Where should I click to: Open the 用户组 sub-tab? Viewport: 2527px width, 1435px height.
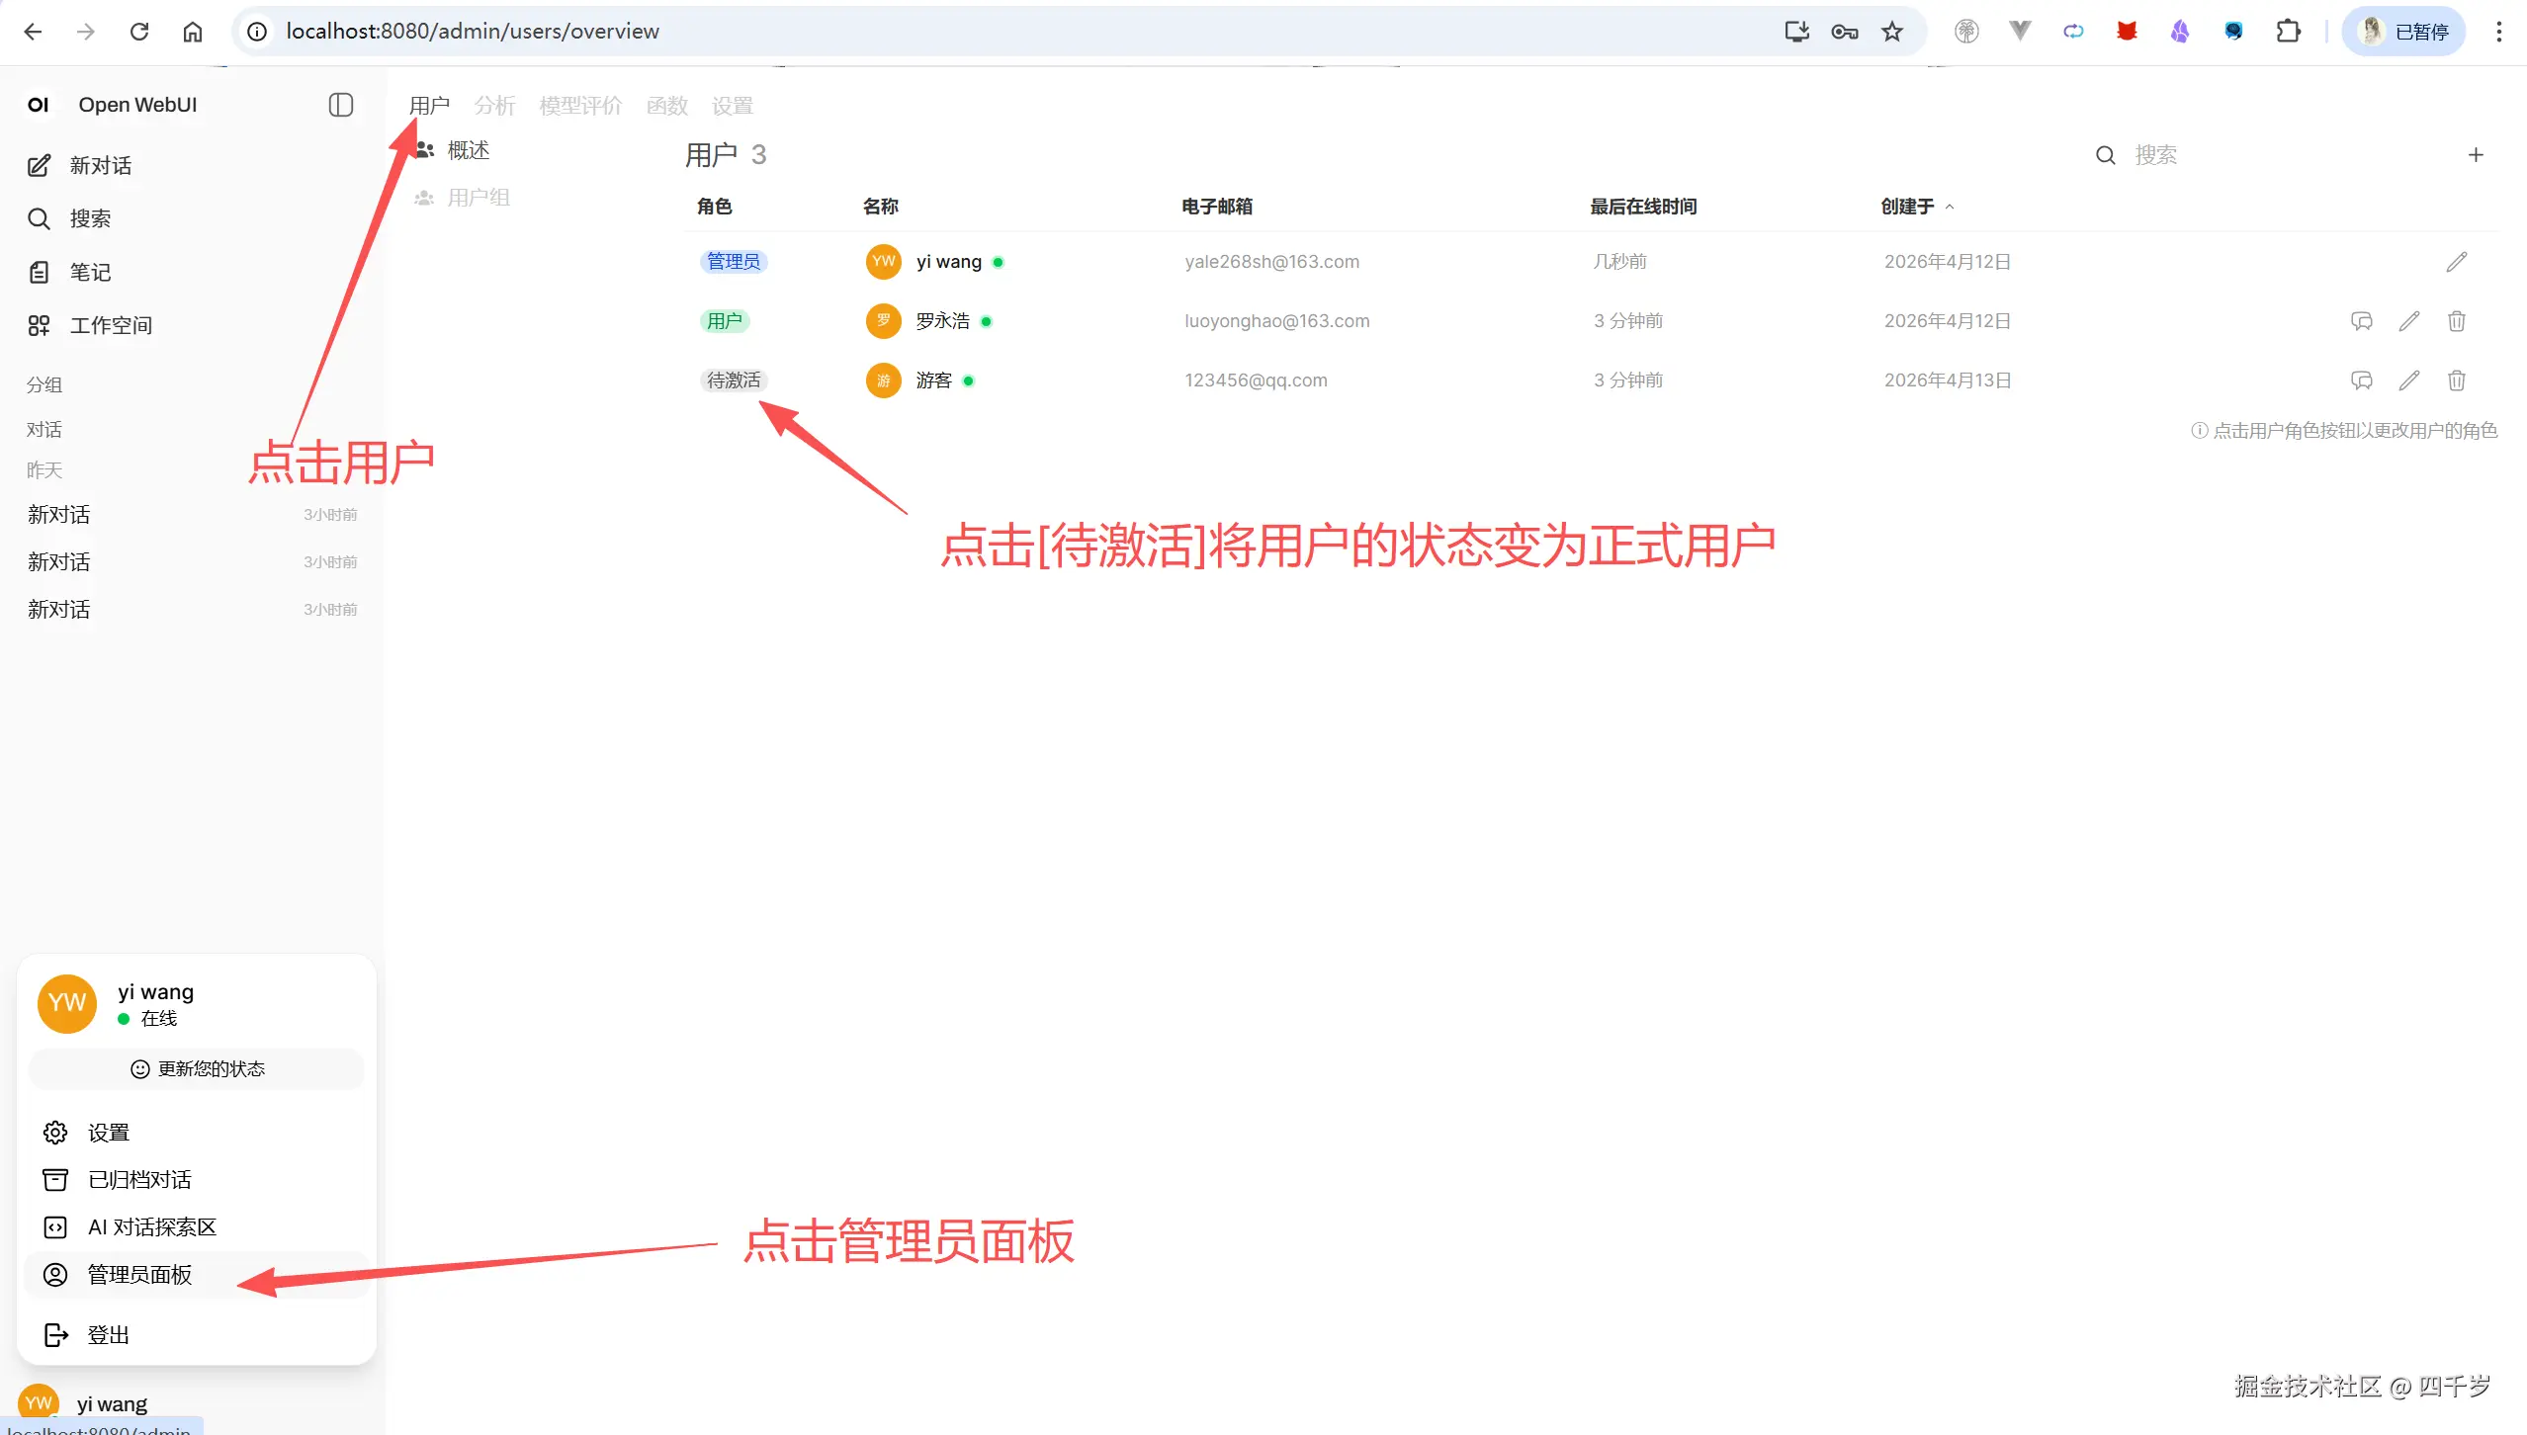coord(478,197)
